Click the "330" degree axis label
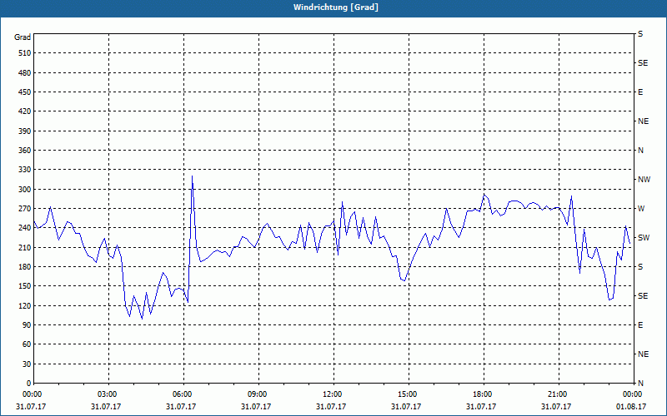Screen dimensions: 667x416 coord(25,170)
